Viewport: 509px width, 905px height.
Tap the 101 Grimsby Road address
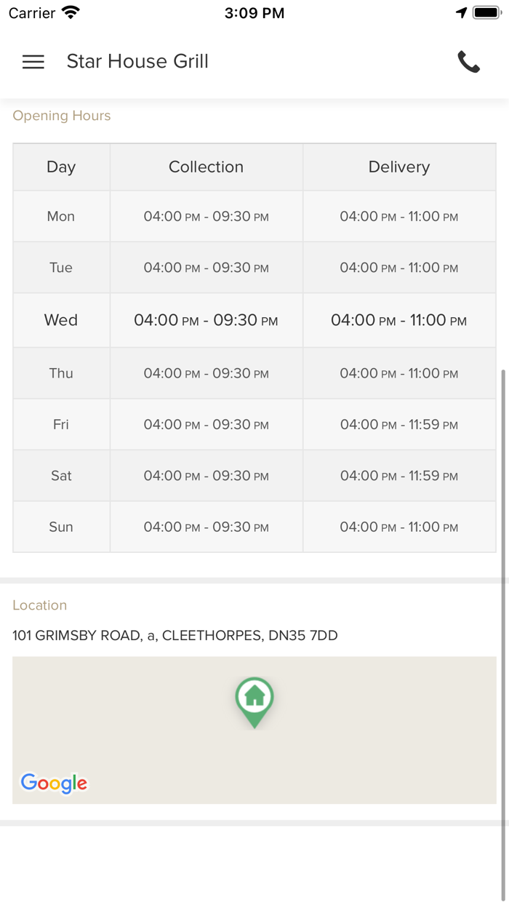(175, 635)
